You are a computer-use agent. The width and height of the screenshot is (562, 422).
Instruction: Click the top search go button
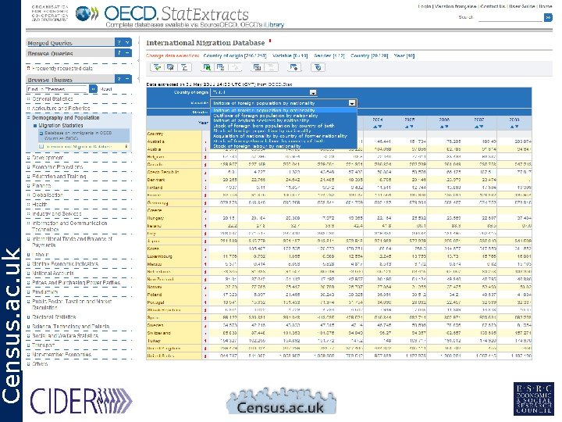pyautogui.click(x=548, y=17)
